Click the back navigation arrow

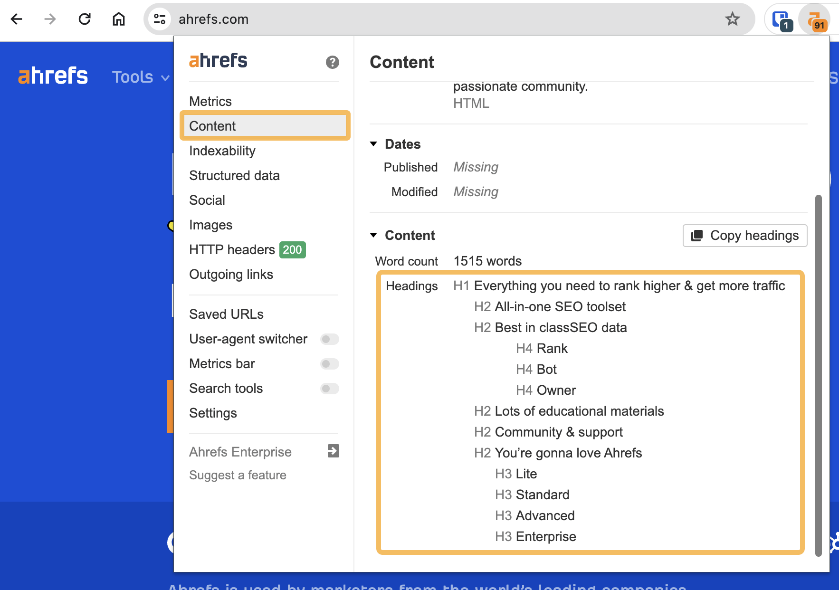[17, 19]
